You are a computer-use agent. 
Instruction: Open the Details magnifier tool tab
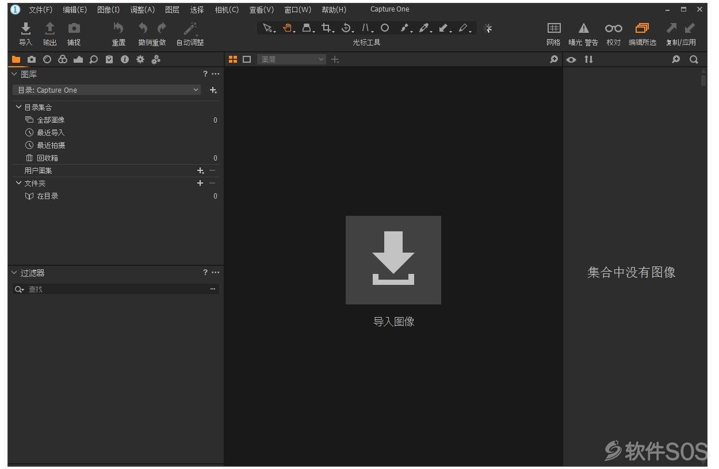(94, 59)
